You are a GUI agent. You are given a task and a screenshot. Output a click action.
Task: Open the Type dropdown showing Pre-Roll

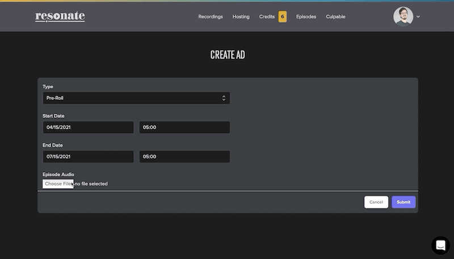136,98
